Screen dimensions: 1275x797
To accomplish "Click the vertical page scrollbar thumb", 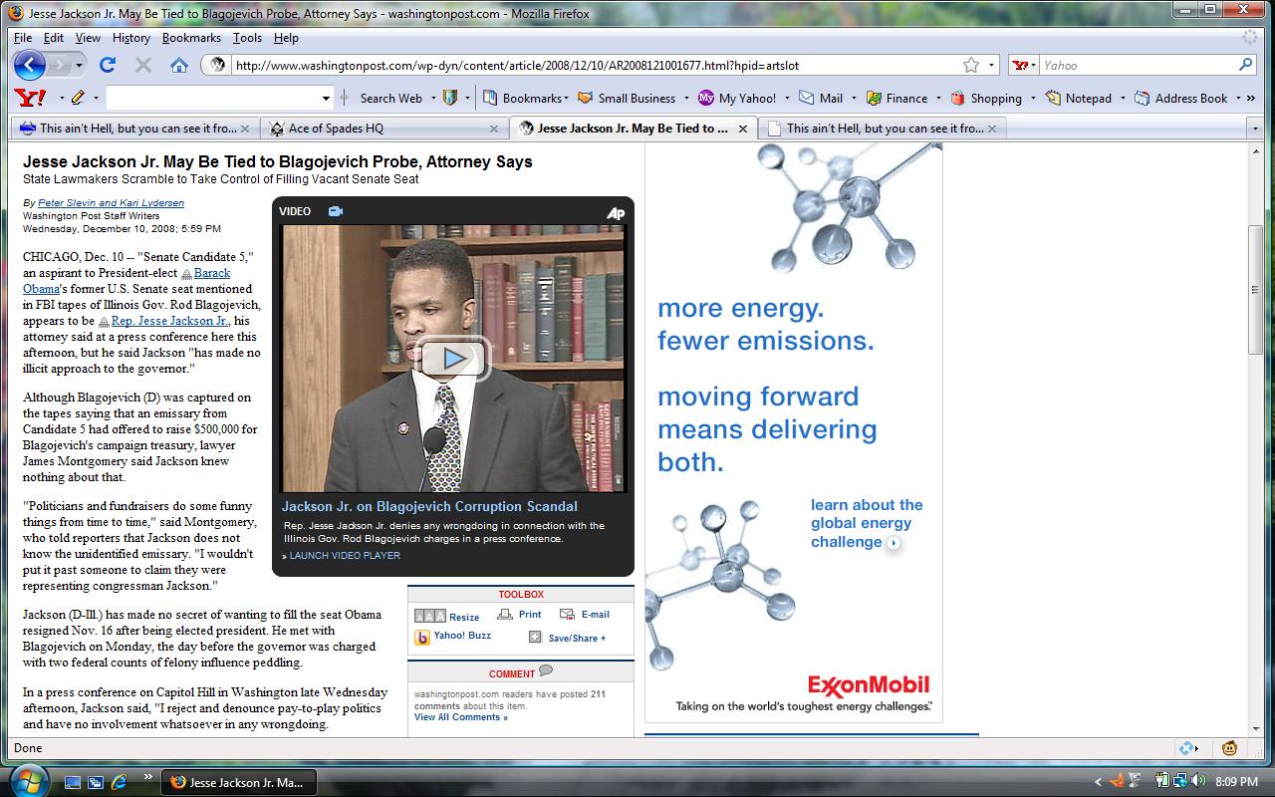I will [1255, 289].
